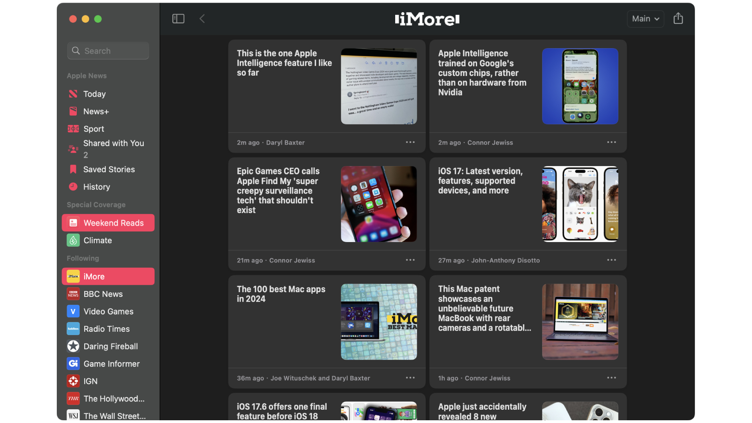Read the Google custom chips article

482,73
